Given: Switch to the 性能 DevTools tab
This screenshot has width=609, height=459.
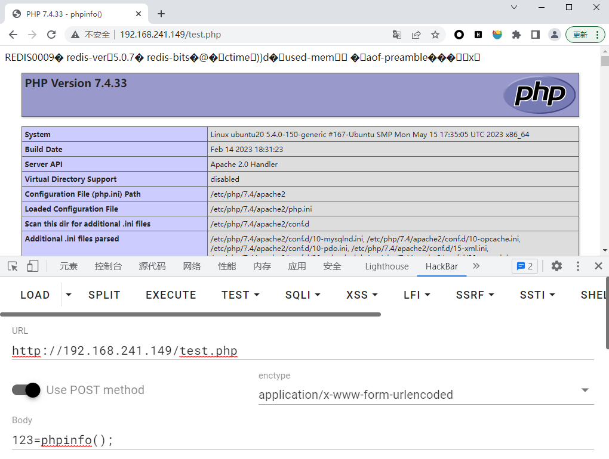Looking at the screenshot, I should [x=227, y=266].
